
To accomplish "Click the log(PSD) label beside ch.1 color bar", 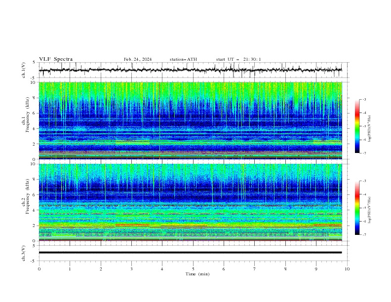I will [x=370, y=129].
